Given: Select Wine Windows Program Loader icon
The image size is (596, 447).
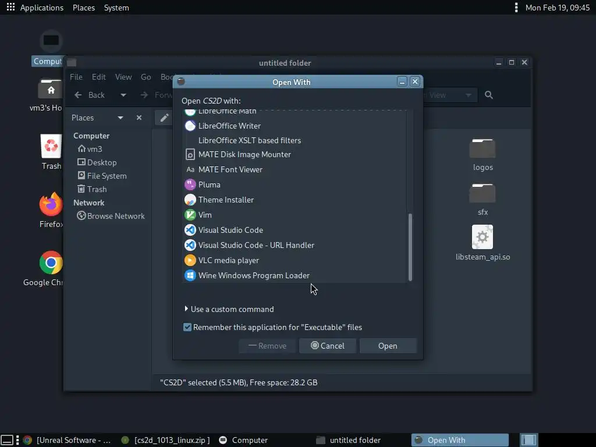Looking at the screenshot, I should click(190, 275).
